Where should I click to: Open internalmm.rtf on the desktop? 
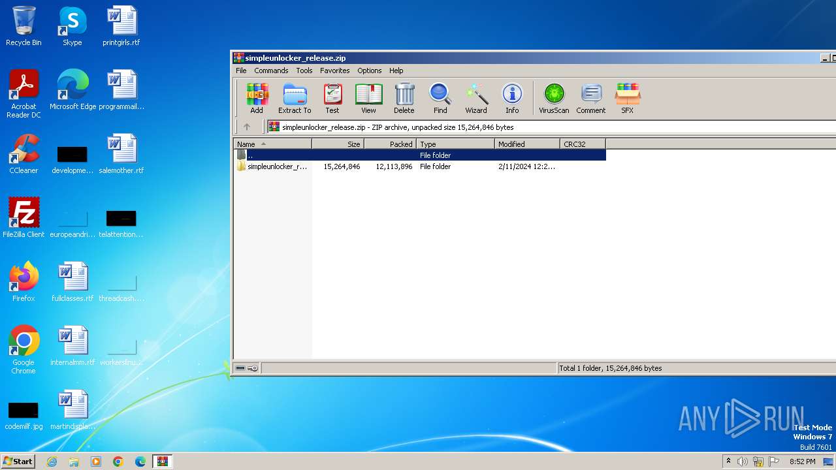[72, 346]
